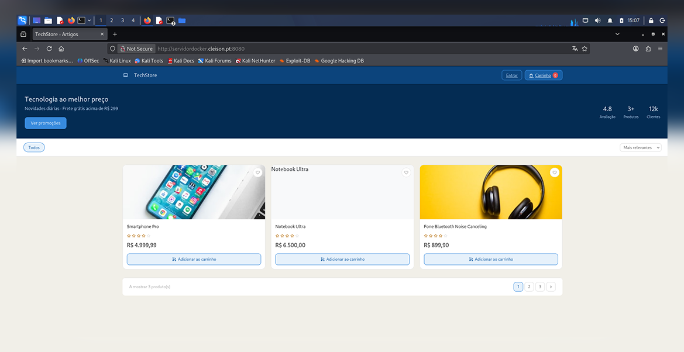The height and width of the screenshot is (352, 684).
Task: Open the terminal emulator launcher
Action: [81, 20]
